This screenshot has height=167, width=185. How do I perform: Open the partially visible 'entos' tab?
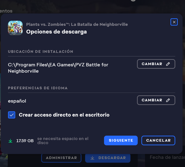click(6, 11)
